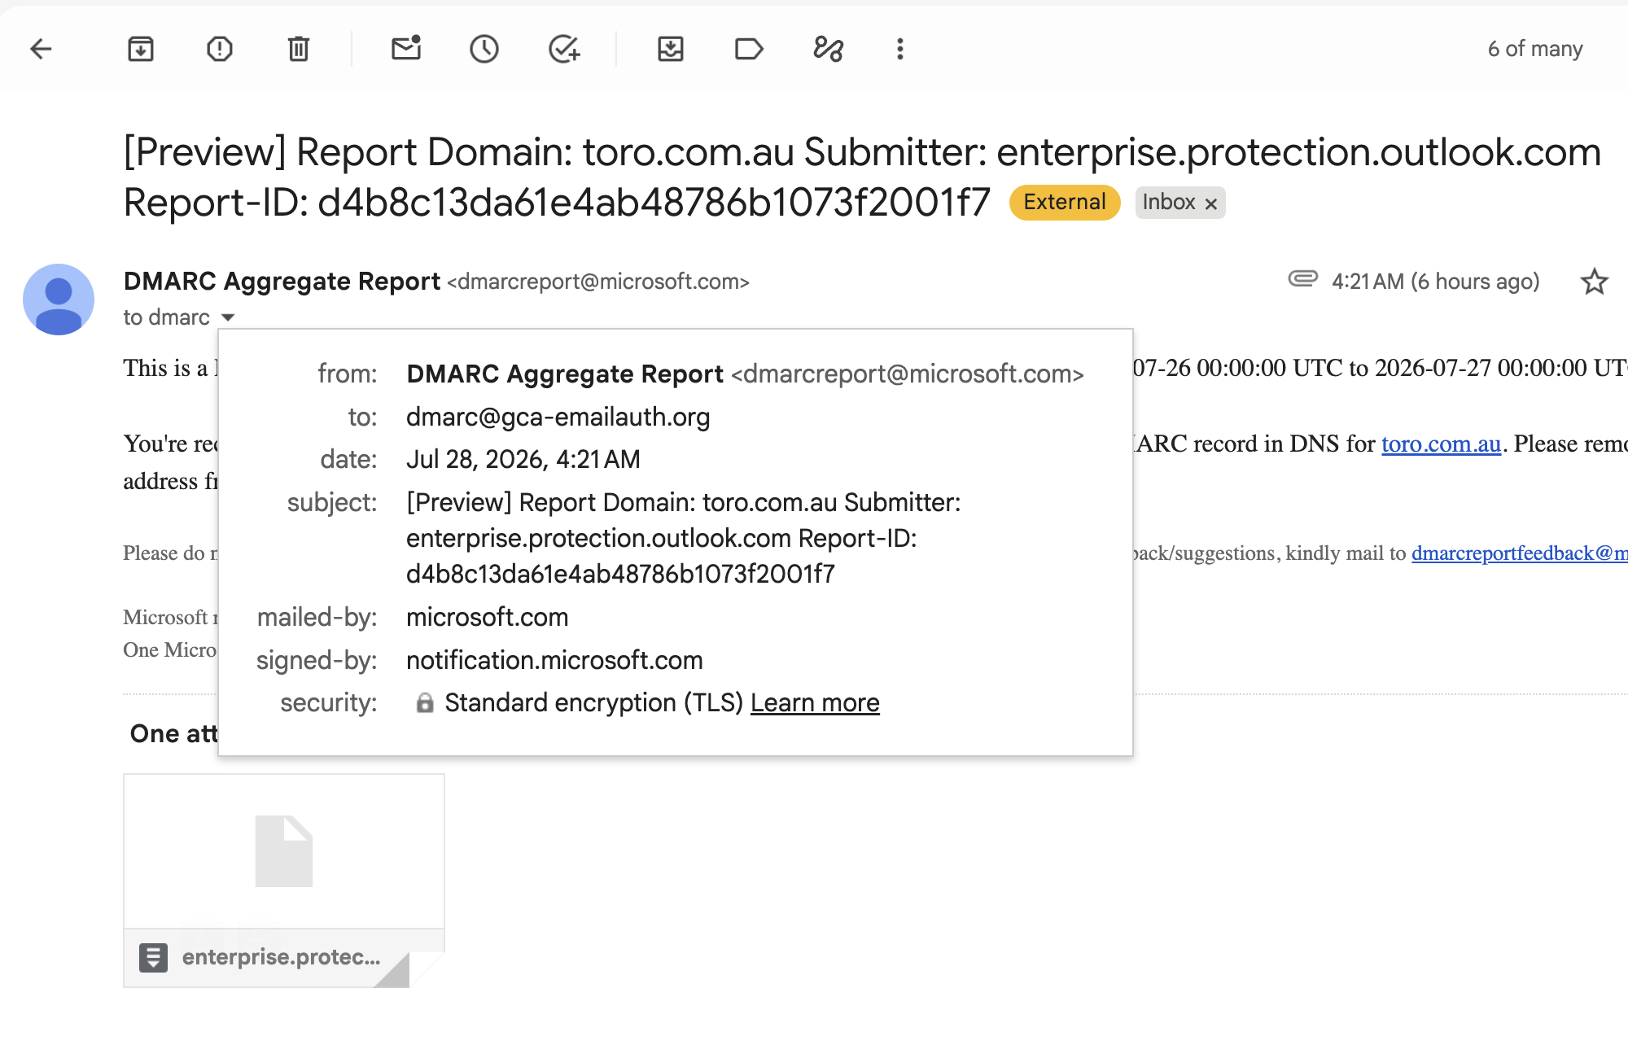The width and height of the screenshot is (1628, 1058).
Task: Report this email as spam
Action: [220, 49]
